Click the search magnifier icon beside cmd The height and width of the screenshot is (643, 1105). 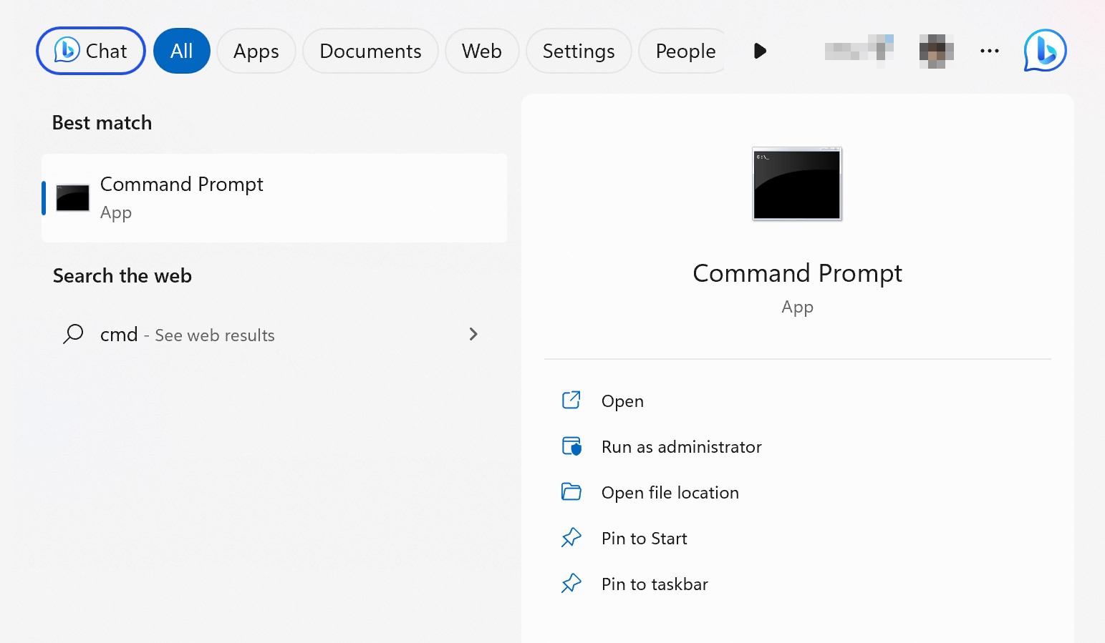tap(73, 334)
